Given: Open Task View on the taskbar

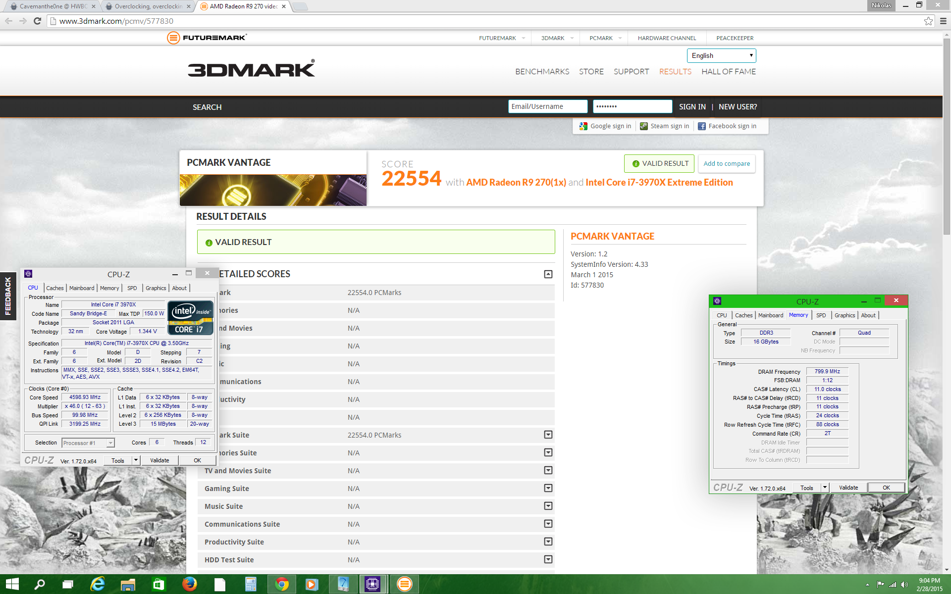Looking at the screenshot, I should coord(68,585).
